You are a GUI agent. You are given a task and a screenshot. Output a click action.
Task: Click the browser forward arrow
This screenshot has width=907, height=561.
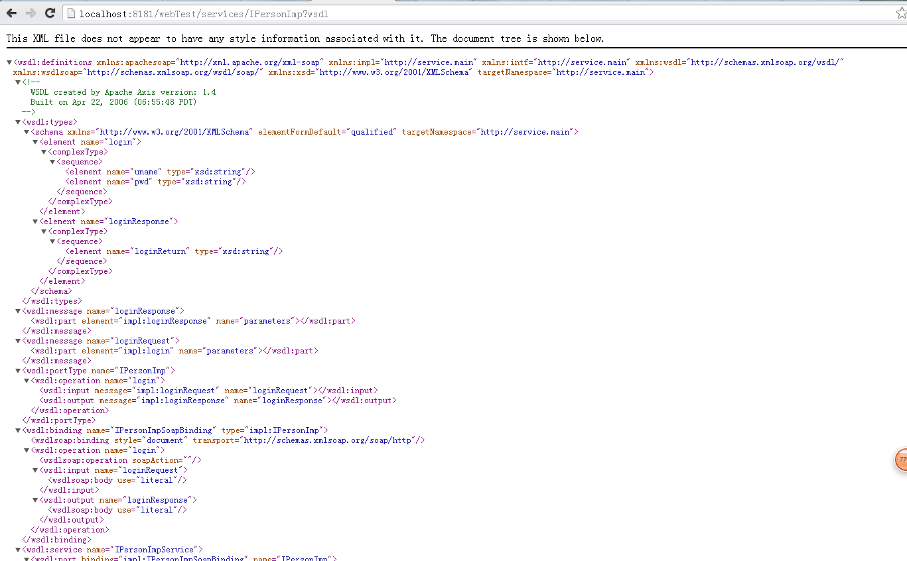(x=31, y=13)
